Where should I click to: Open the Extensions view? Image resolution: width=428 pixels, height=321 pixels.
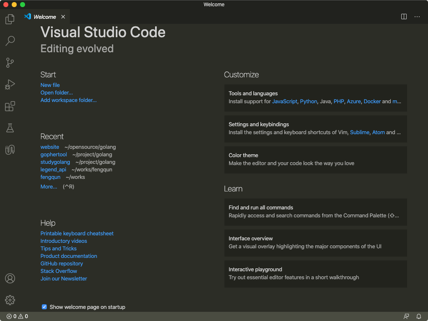pyautogui.click(x=10, y=107)
